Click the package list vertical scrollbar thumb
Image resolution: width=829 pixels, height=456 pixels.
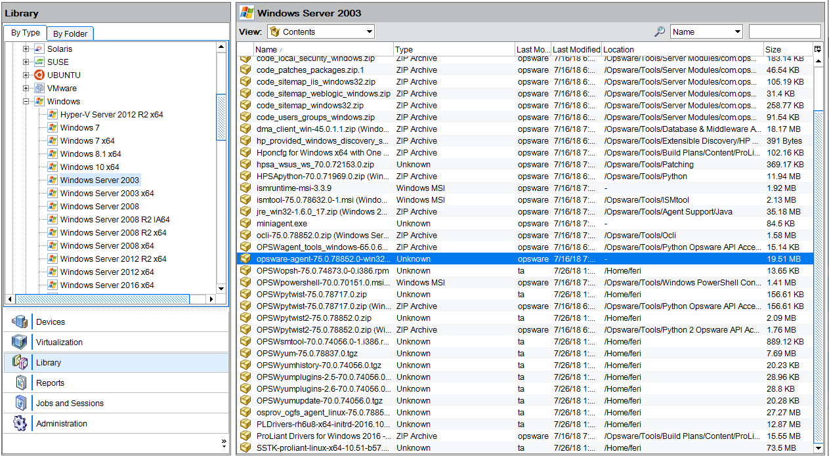[x=818, y=276]
